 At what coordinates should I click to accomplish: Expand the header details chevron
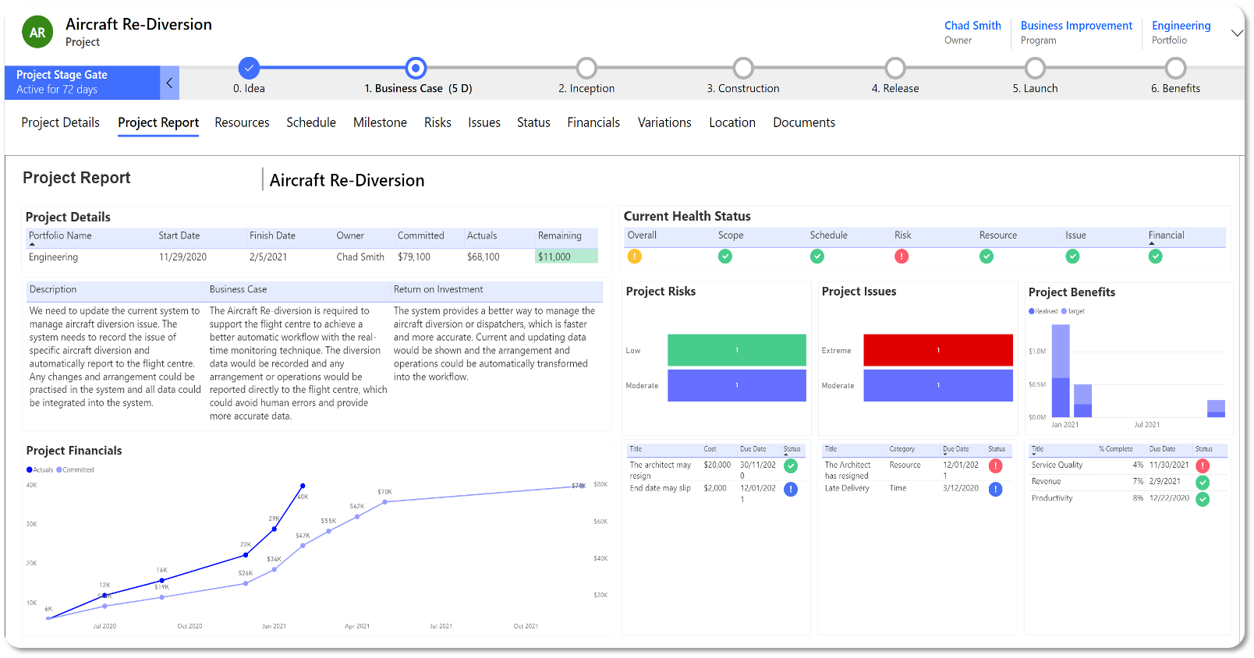[x=1236, y=33]
